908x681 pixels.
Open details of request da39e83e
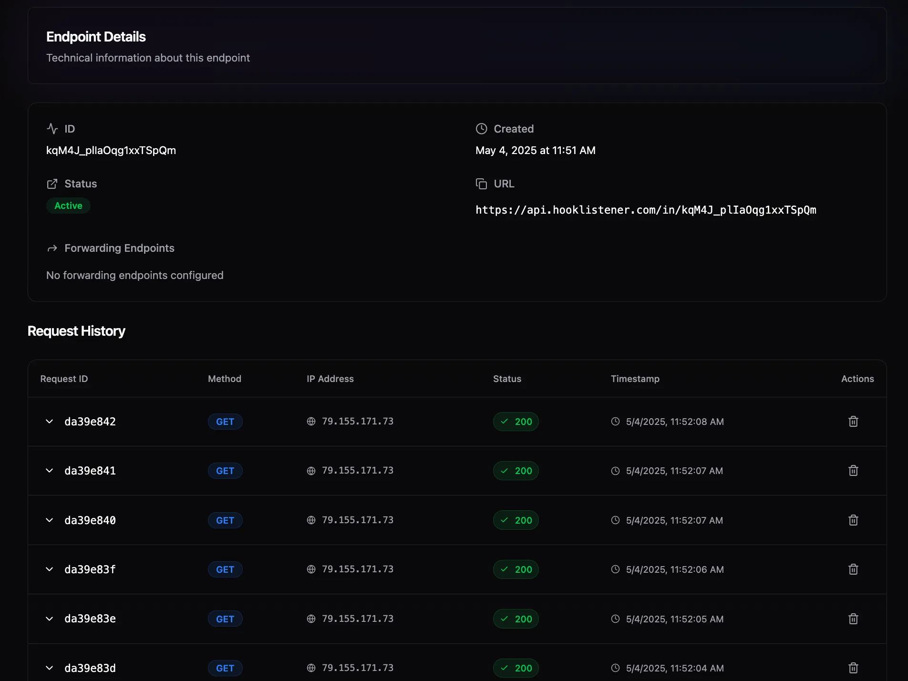[x=49, y=619]
